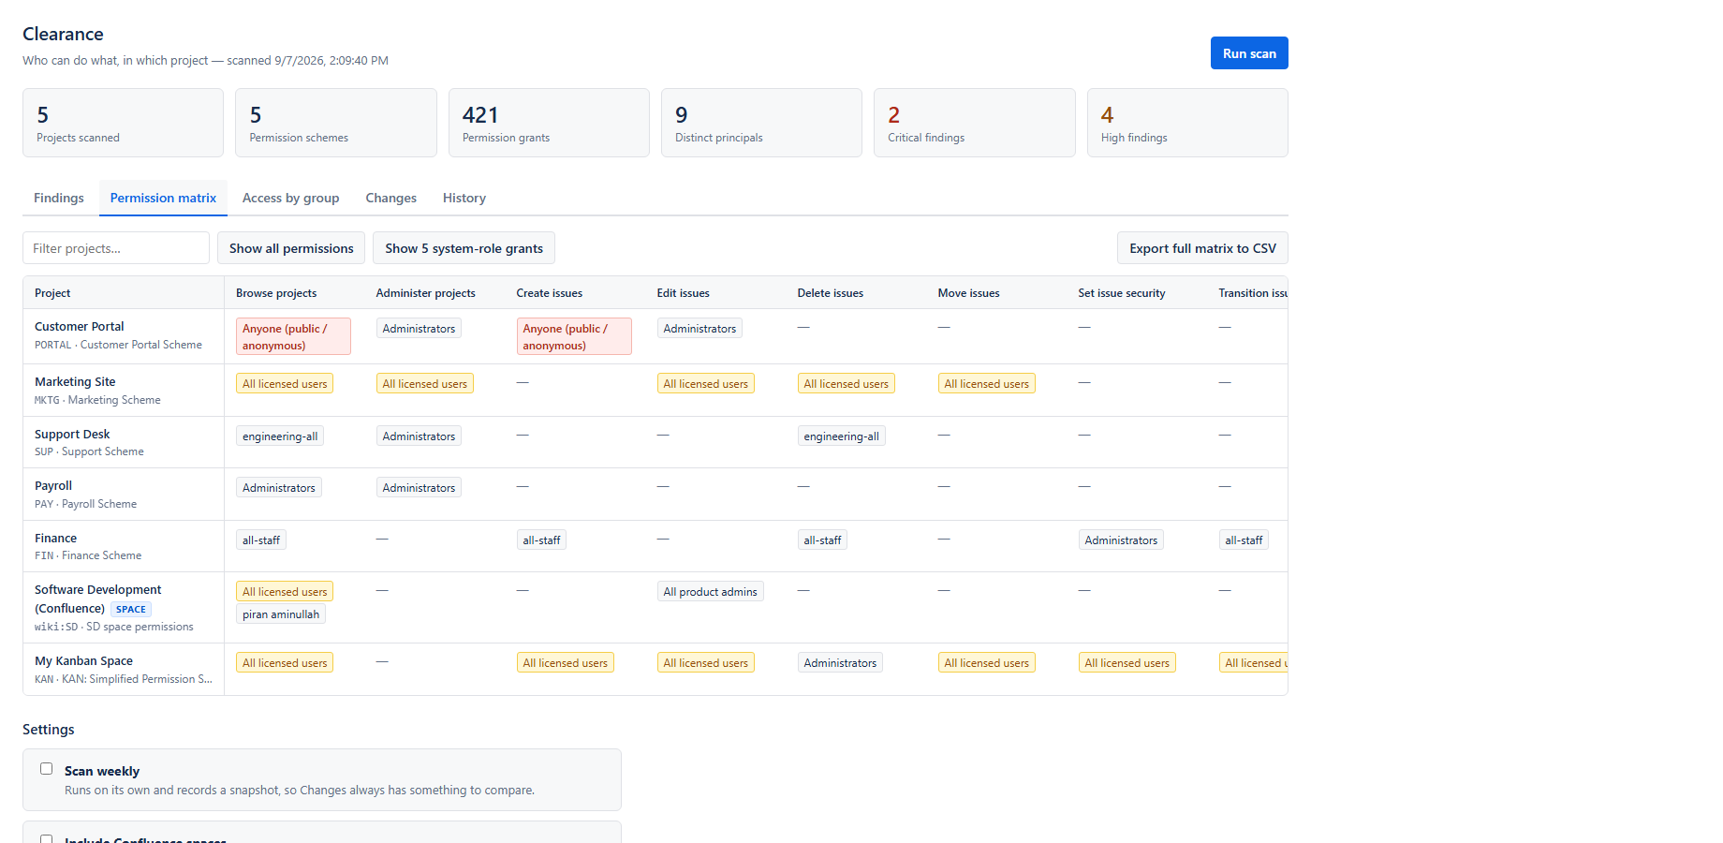Enable the Scan weekly checkbox
Image resolution: width=1723 pixels, height=843 pixels.
click(46, 769)
